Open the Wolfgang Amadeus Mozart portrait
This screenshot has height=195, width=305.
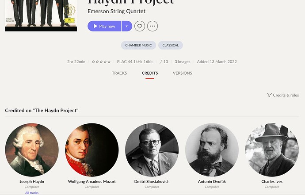[x=92, y=150]
